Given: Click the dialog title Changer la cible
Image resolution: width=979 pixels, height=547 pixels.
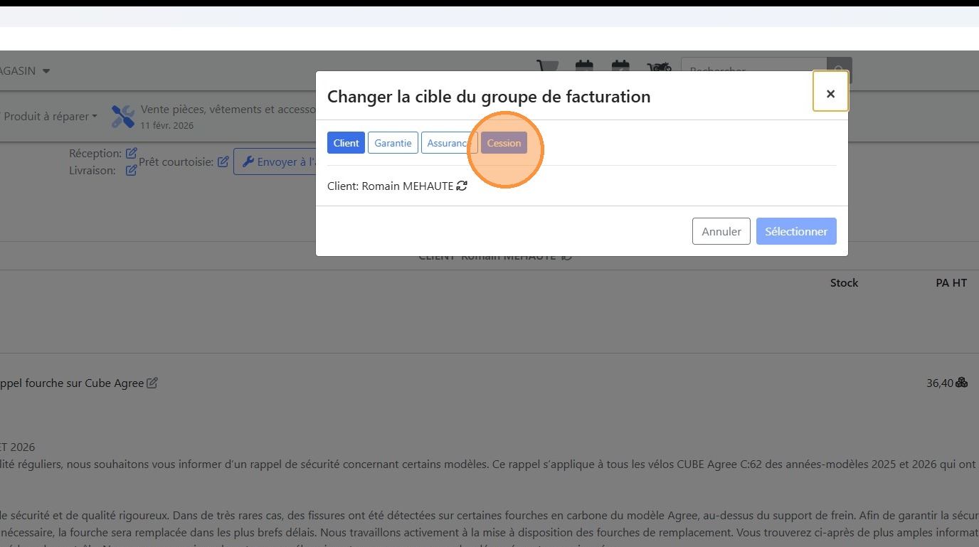Looking at the screenshot, I should coord(489,96).
